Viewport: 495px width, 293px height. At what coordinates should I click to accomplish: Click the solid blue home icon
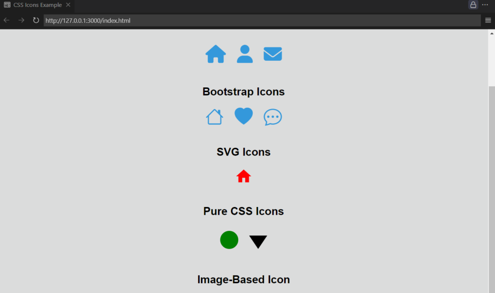point(216,54)
